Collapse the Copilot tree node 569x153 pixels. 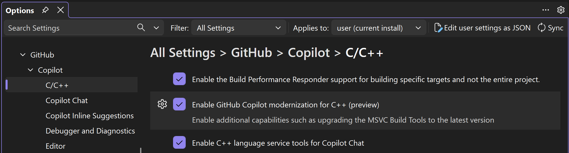click(30, 70)
